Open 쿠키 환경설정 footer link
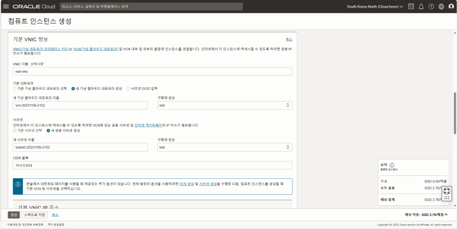 [56, 225]
